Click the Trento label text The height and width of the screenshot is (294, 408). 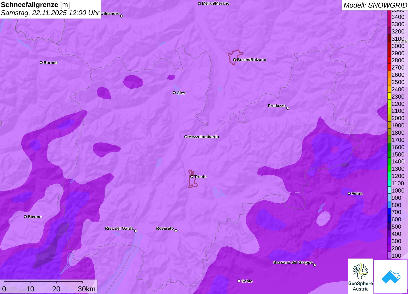coord(201,177)
